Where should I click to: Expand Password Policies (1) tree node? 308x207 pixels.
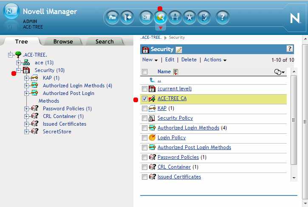click(26, 109)
